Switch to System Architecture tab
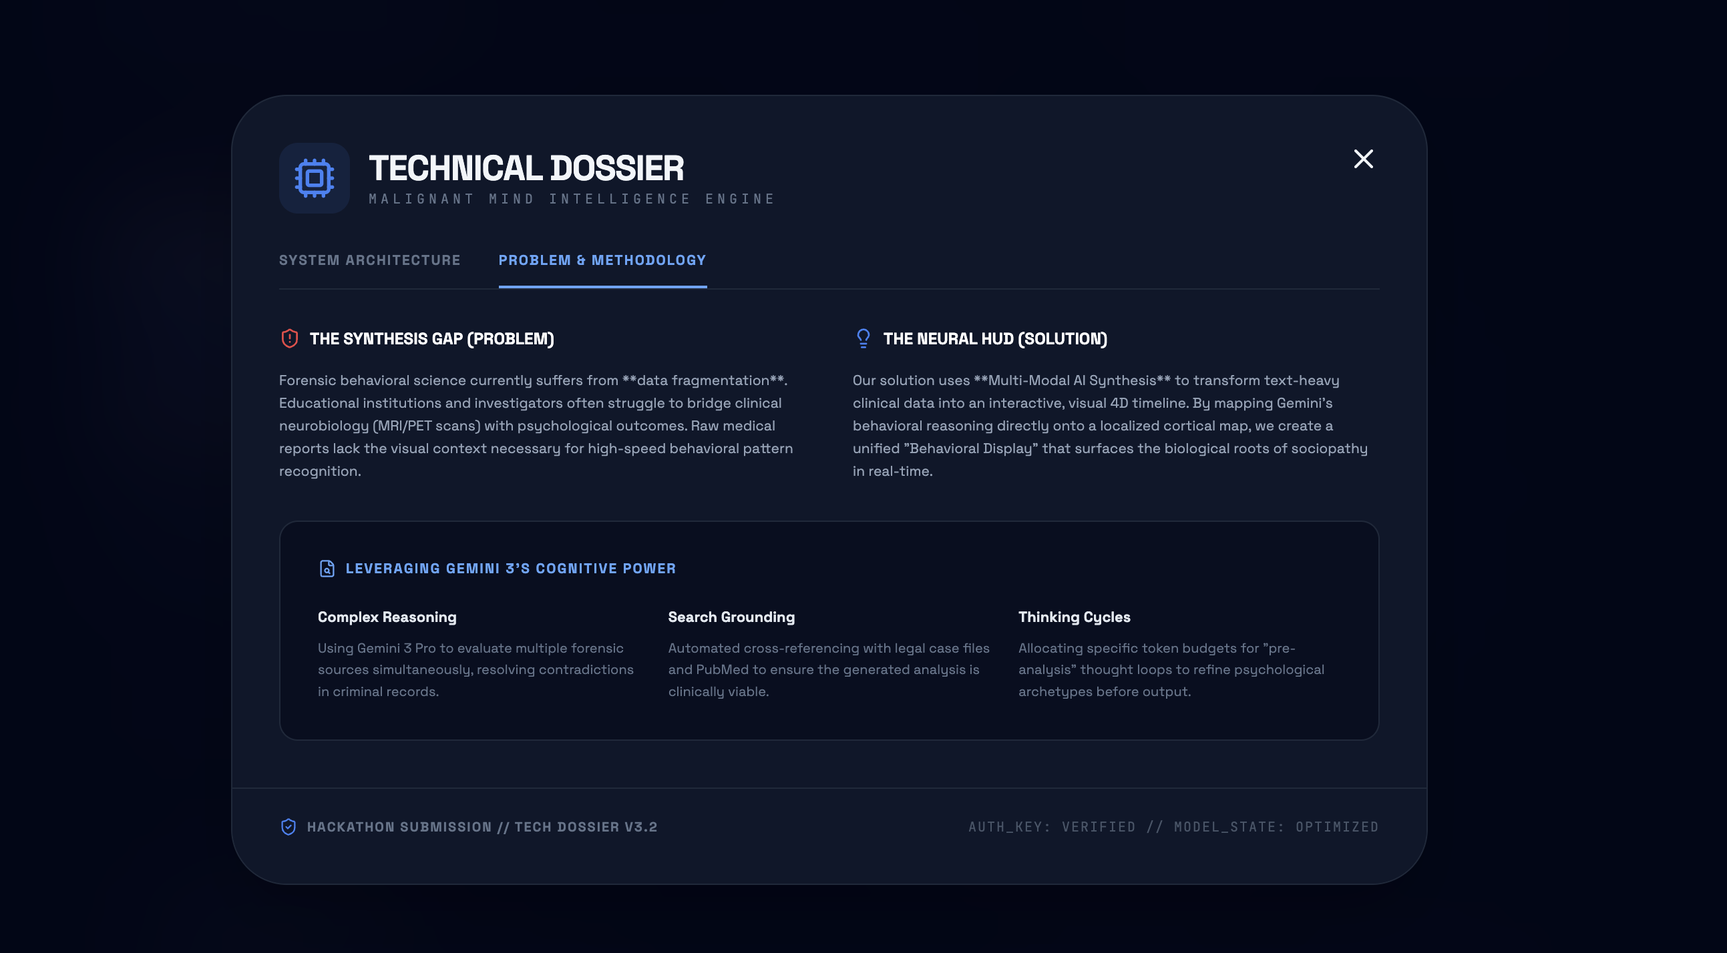This screenshot has height=953, width=1727. tap(369, 260)
